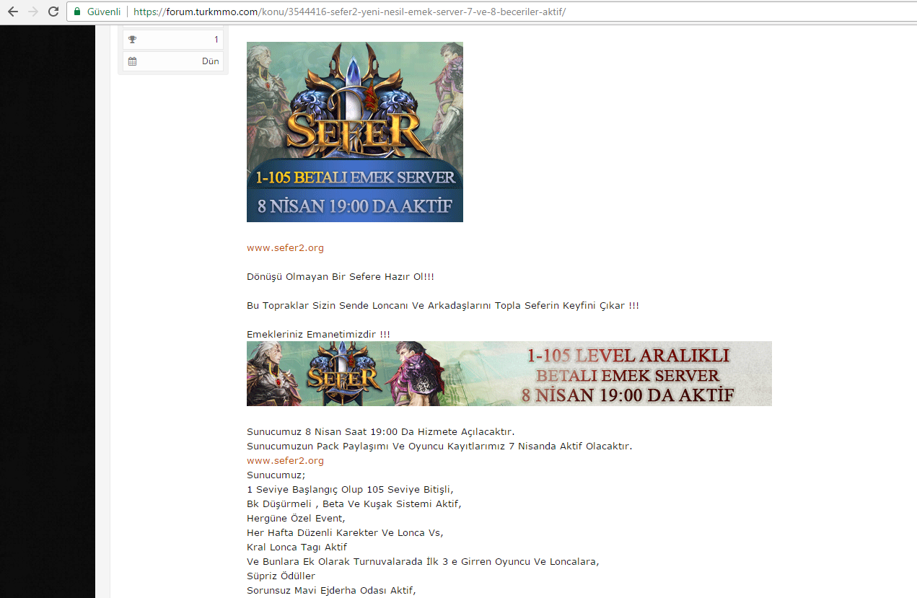This screenshot has height=598, width=917.
Task: Click the Dün join date text
Action: (x=211, y=61)
